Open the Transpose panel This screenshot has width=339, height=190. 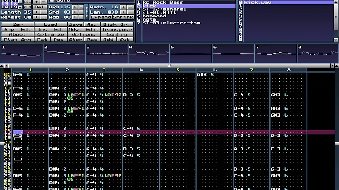point(117,29)
